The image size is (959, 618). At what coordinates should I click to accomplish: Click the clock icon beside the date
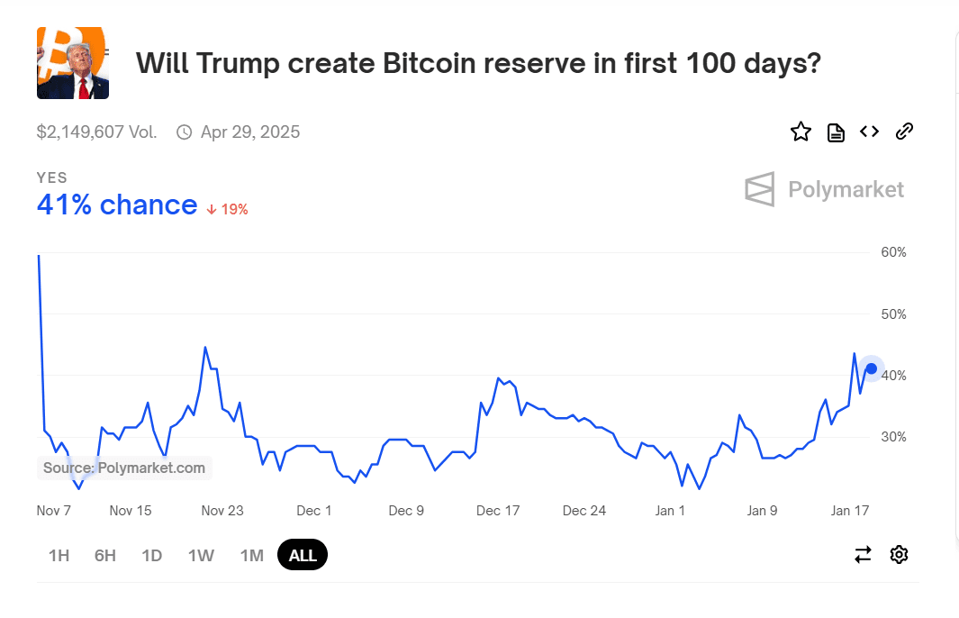click(184, 132)
